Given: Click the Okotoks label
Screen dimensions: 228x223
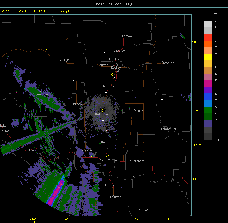Looking at the screenshot, I should point(109,185).
